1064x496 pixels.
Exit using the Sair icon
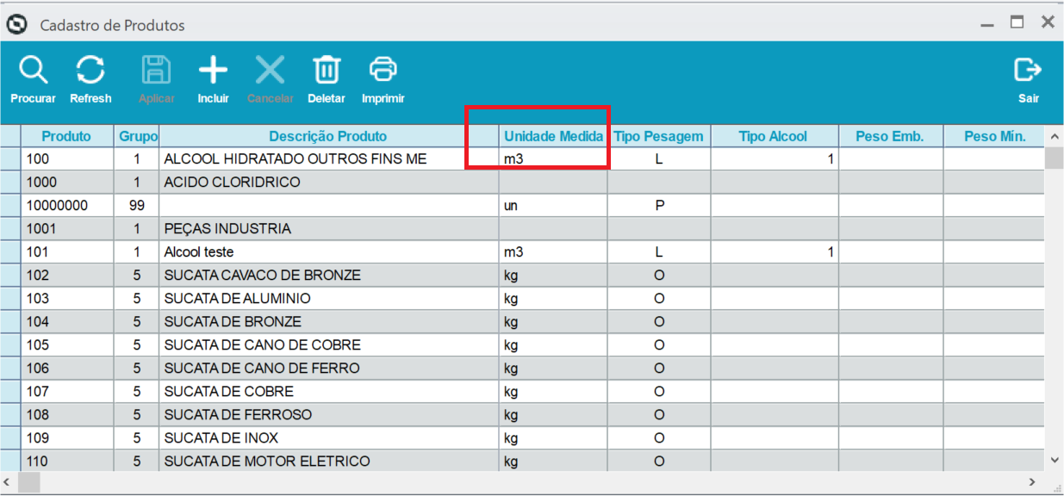point(1028,70)
